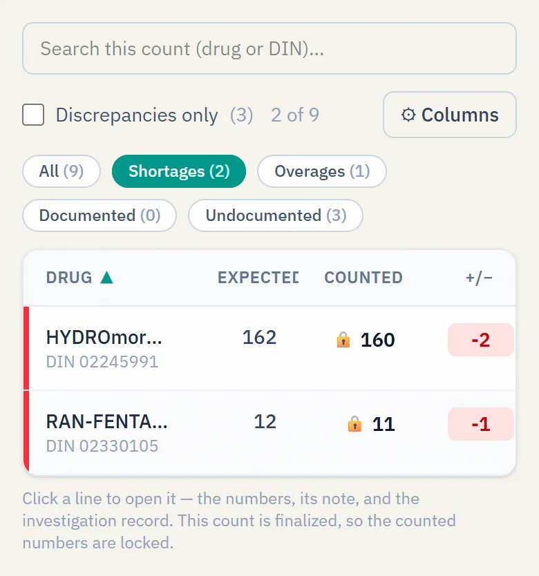Click the gear icon in Columns button
Viewport: 539px width, 576px height.
pyautogui.click(x=408, y=115)
